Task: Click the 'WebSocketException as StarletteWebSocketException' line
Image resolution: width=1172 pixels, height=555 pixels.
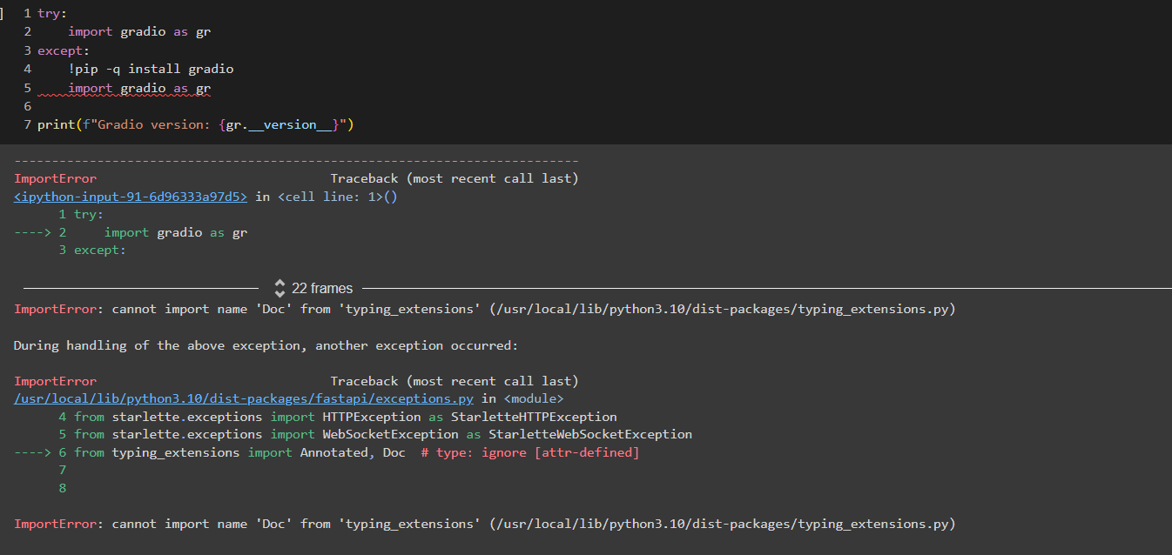Action: pos(383,434)
